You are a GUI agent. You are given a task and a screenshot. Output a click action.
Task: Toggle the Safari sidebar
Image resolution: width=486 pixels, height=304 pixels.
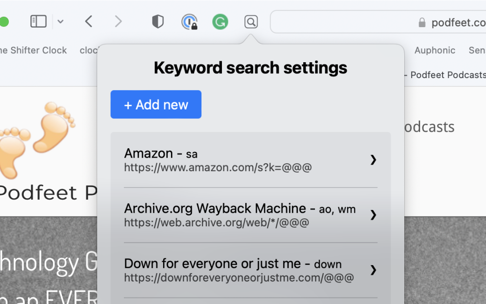(38, 21)
